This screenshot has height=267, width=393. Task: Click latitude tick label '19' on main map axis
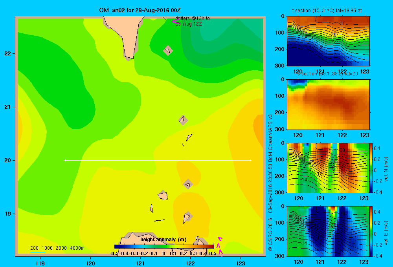(8, 214)
